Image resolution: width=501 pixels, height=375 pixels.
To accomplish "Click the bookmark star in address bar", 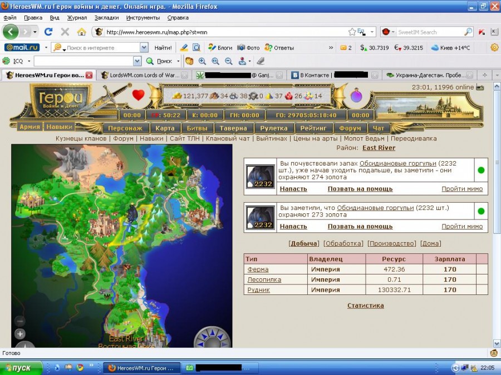I will pyautogui.click(x=352, y=32).
